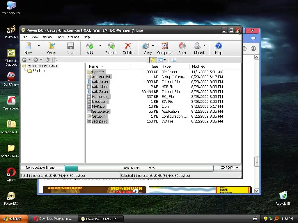Viewport: 298px width, 223px height.
Task: Select the Setup.exe file
Action: coord(100,111)
